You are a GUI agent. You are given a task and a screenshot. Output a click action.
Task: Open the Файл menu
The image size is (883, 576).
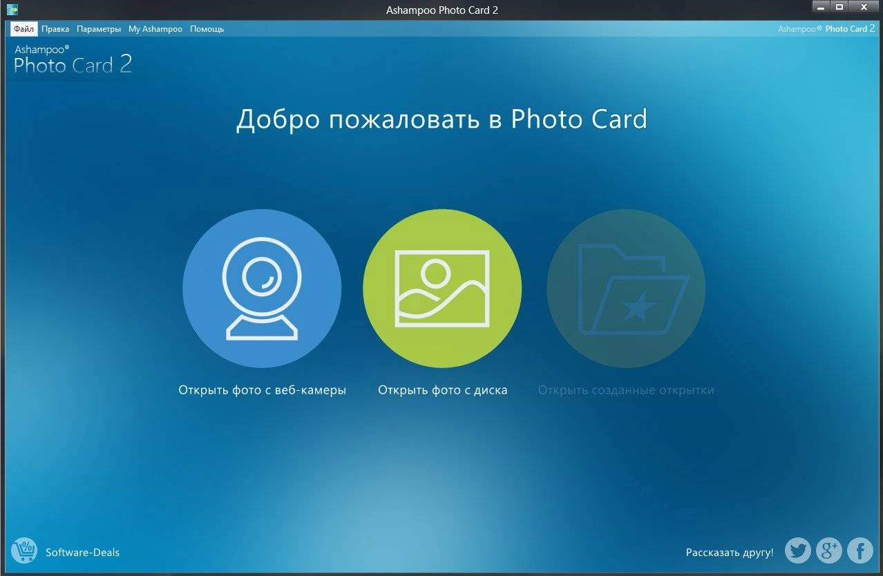pos(23,29)
